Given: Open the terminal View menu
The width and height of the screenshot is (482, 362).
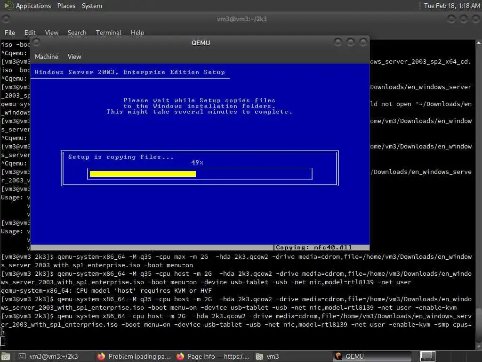Looking at the screenshot, I should pos(52,33).
